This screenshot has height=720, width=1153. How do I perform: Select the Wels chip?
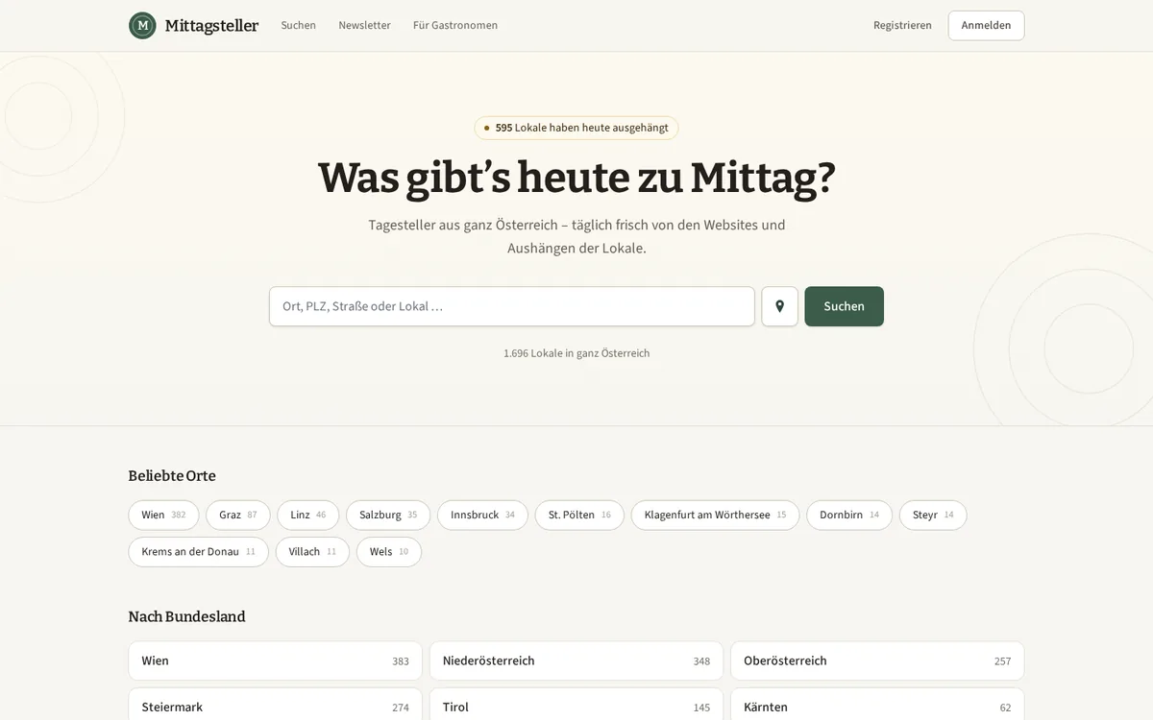click(x=389, y=552)
